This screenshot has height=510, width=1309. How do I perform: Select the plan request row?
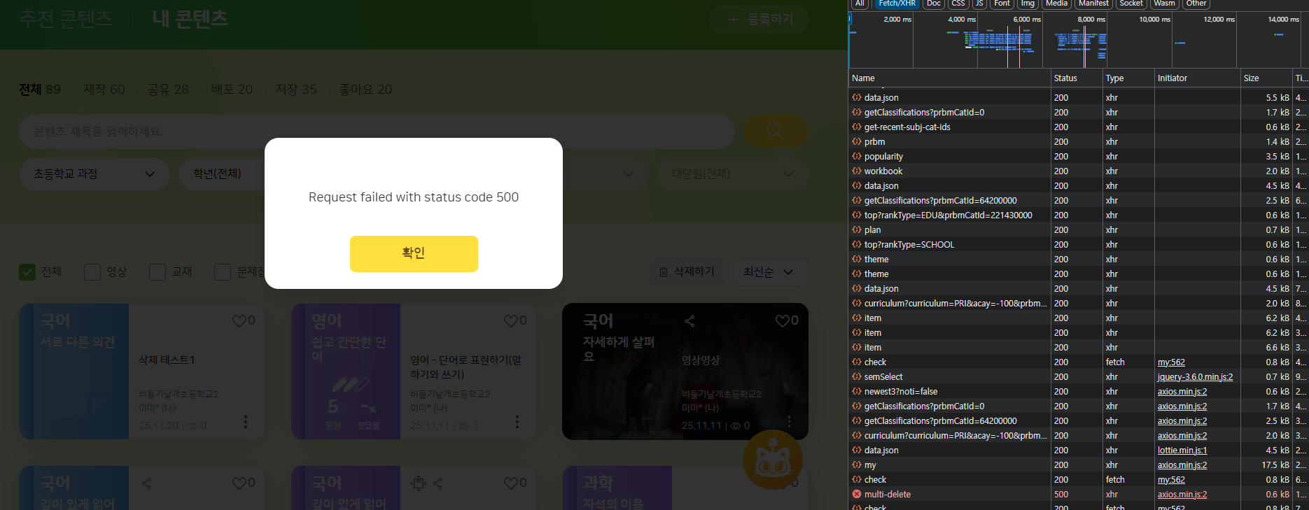[1079, 230]
